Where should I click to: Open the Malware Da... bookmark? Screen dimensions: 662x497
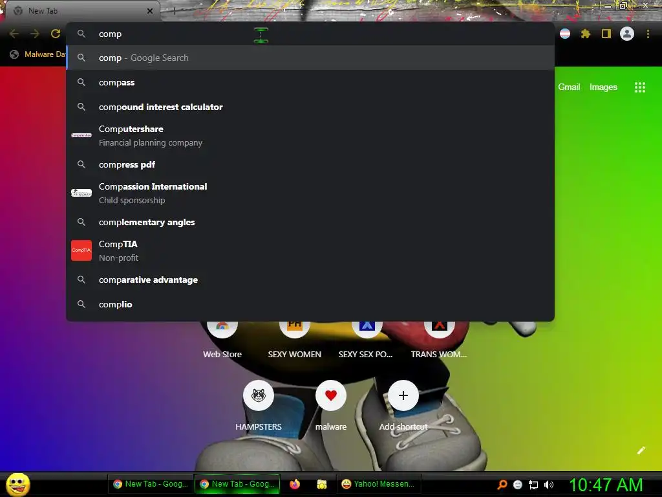[x=38, y=54]
